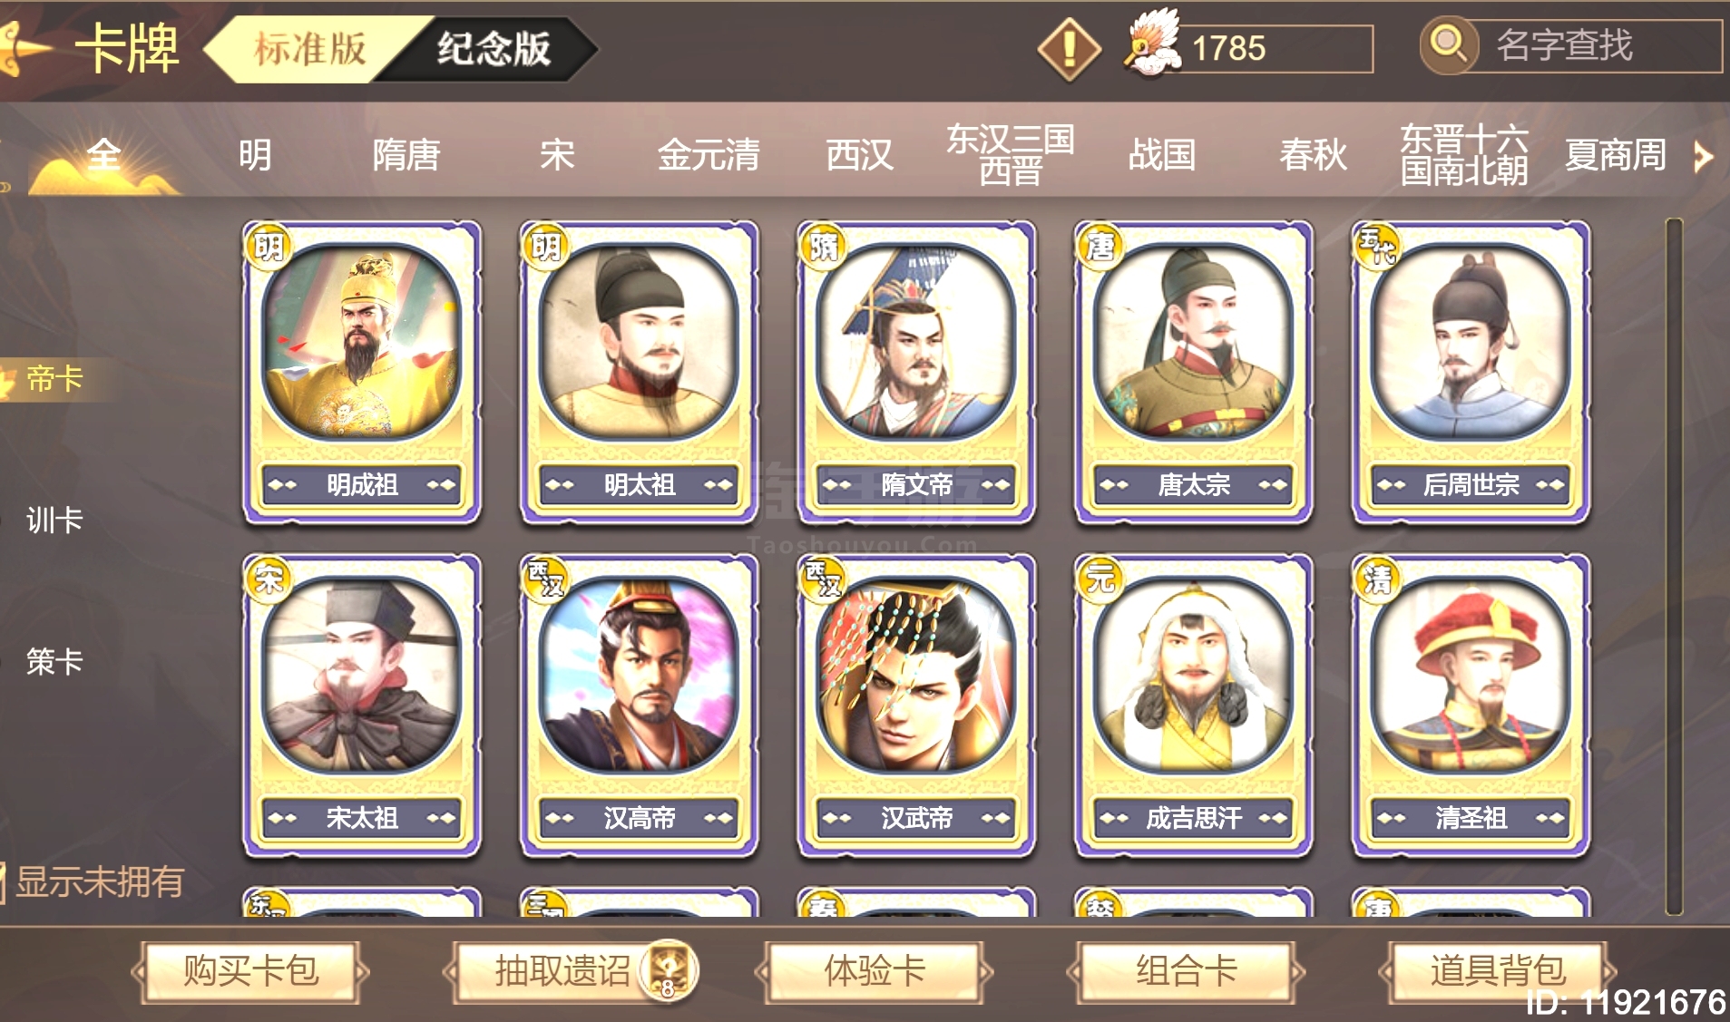
Task: Select the 训卡 category in sidebar
Action: (54, 521)
